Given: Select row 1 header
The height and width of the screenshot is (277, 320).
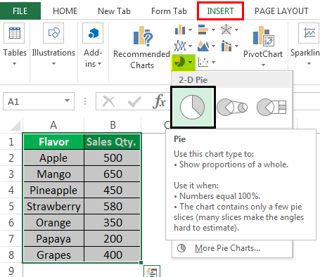Looking at the screenshot, I should (11, 141).
